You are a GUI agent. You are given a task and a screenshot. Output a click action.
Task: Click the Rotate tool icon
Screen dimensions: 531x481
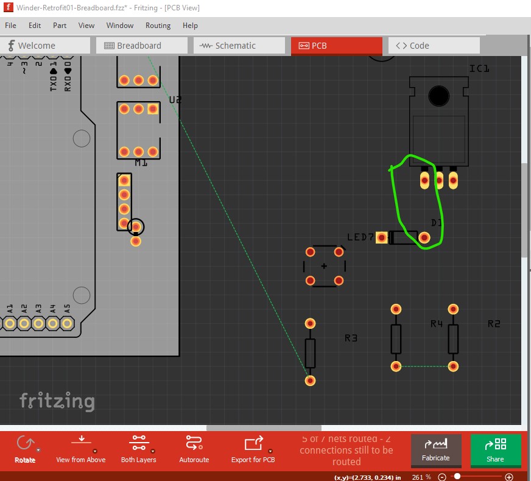point(25,443)
